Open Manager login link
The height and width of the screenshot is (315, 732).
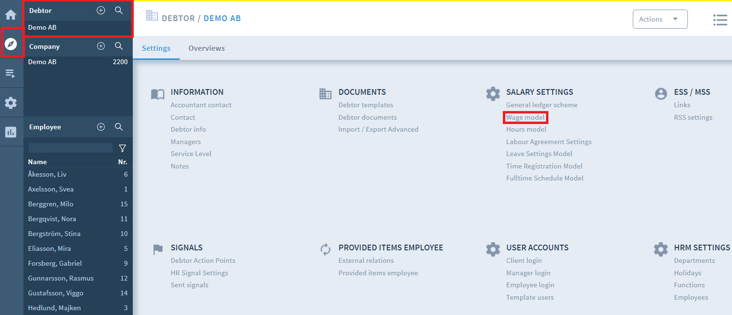tap(528, 273)
